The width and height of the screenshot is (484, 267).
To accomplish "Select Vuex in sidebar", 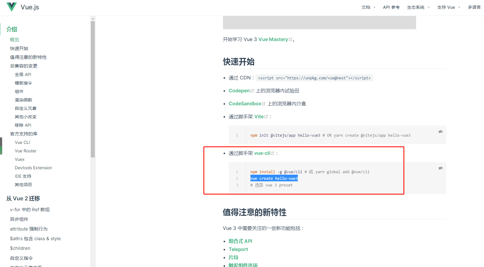I will click(20, 159).
